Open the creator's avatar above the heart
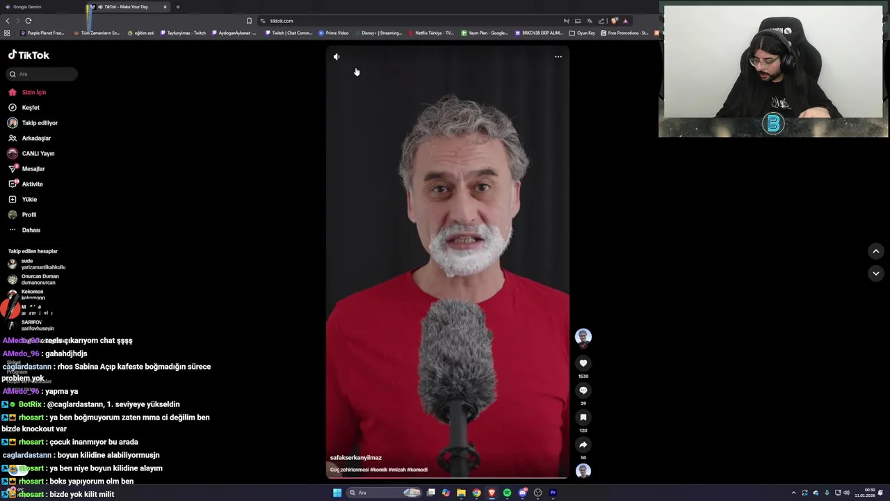Viewport: 890px width, 501px height. point(583,337)
